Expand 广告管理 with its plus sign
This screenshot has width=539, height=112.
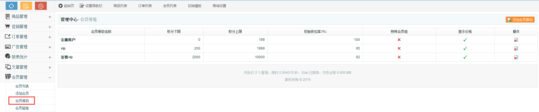point(50,47)
